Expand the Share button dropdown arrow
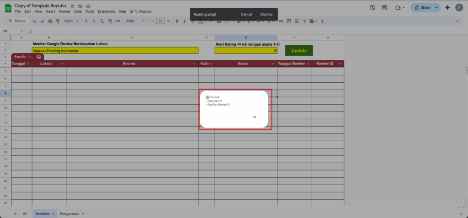 (436, 8)
